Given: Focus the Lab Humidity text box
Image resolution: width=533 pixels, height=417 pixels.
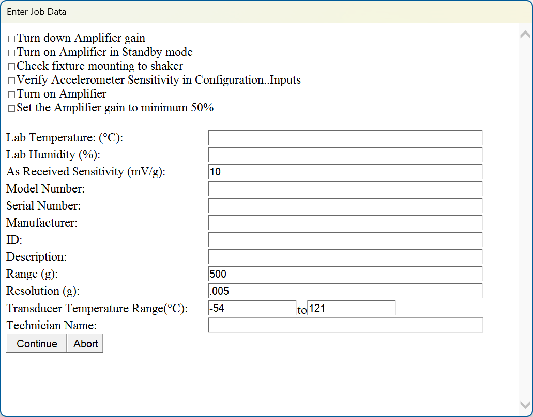Looking at the screenshot, I should [x=345, y=155].
